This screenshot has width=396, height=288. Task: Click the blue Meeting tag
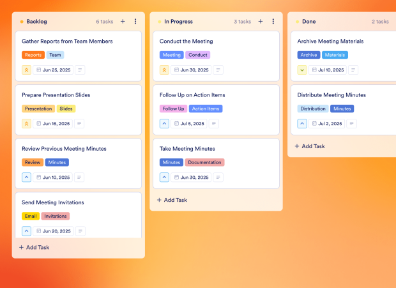click(171, 55)
